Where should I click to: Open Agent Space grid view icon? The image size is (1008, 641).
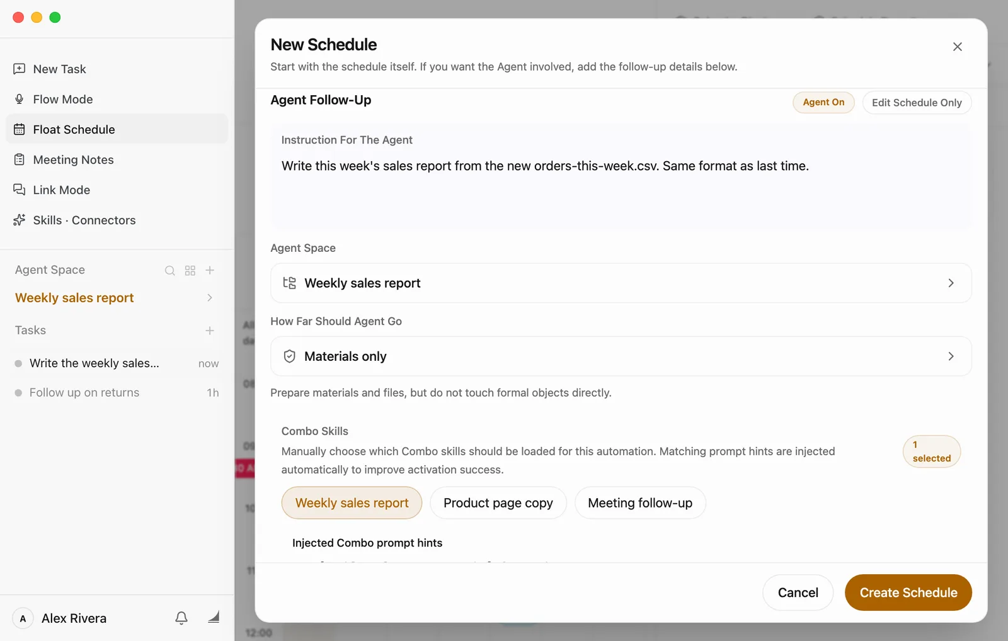pos(190,271)
